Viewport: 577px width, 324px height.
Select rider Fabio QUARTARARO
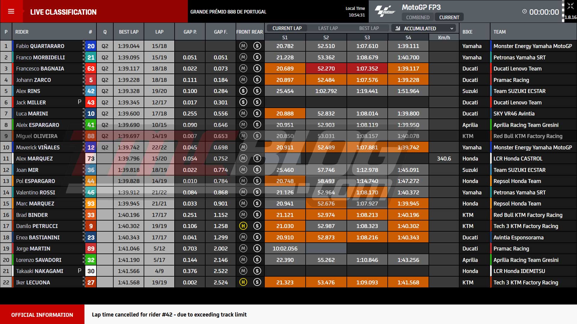click(40, 46)
